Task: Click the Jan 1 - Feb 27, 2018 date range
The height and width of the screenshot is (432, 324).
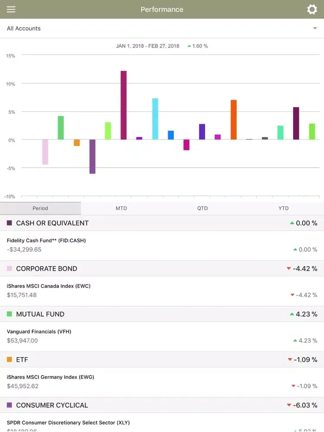Action: (148, 46)
